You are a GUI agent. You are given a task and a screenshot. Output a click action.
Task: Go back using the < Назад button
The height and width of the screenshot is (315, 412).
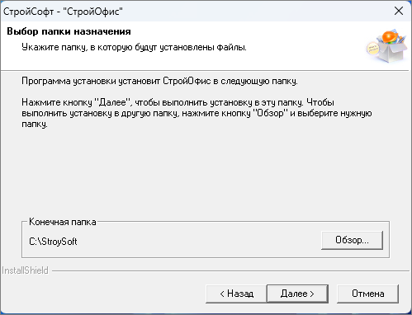(x=236, y=294)
